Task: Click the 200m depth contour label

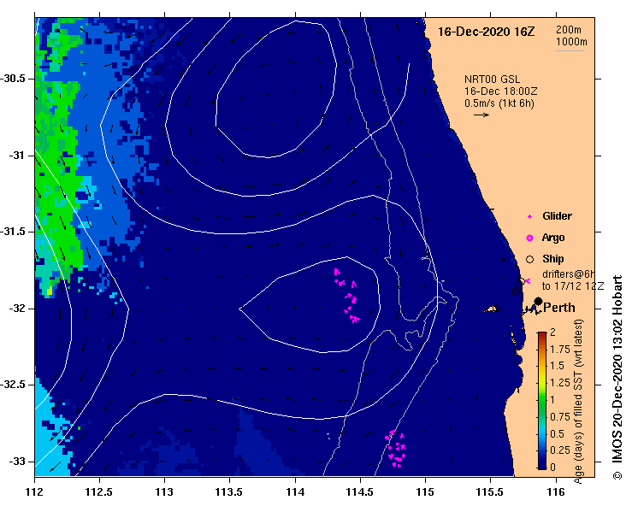Action: 569,29
